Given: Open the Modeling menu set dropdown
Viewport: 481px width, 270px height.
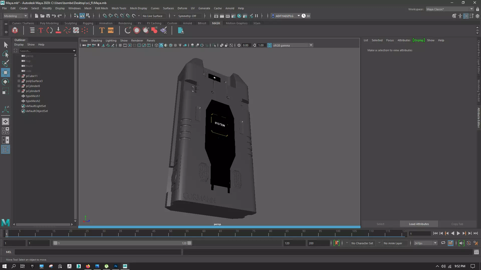Looking at the screenshot, I should 16,16.
